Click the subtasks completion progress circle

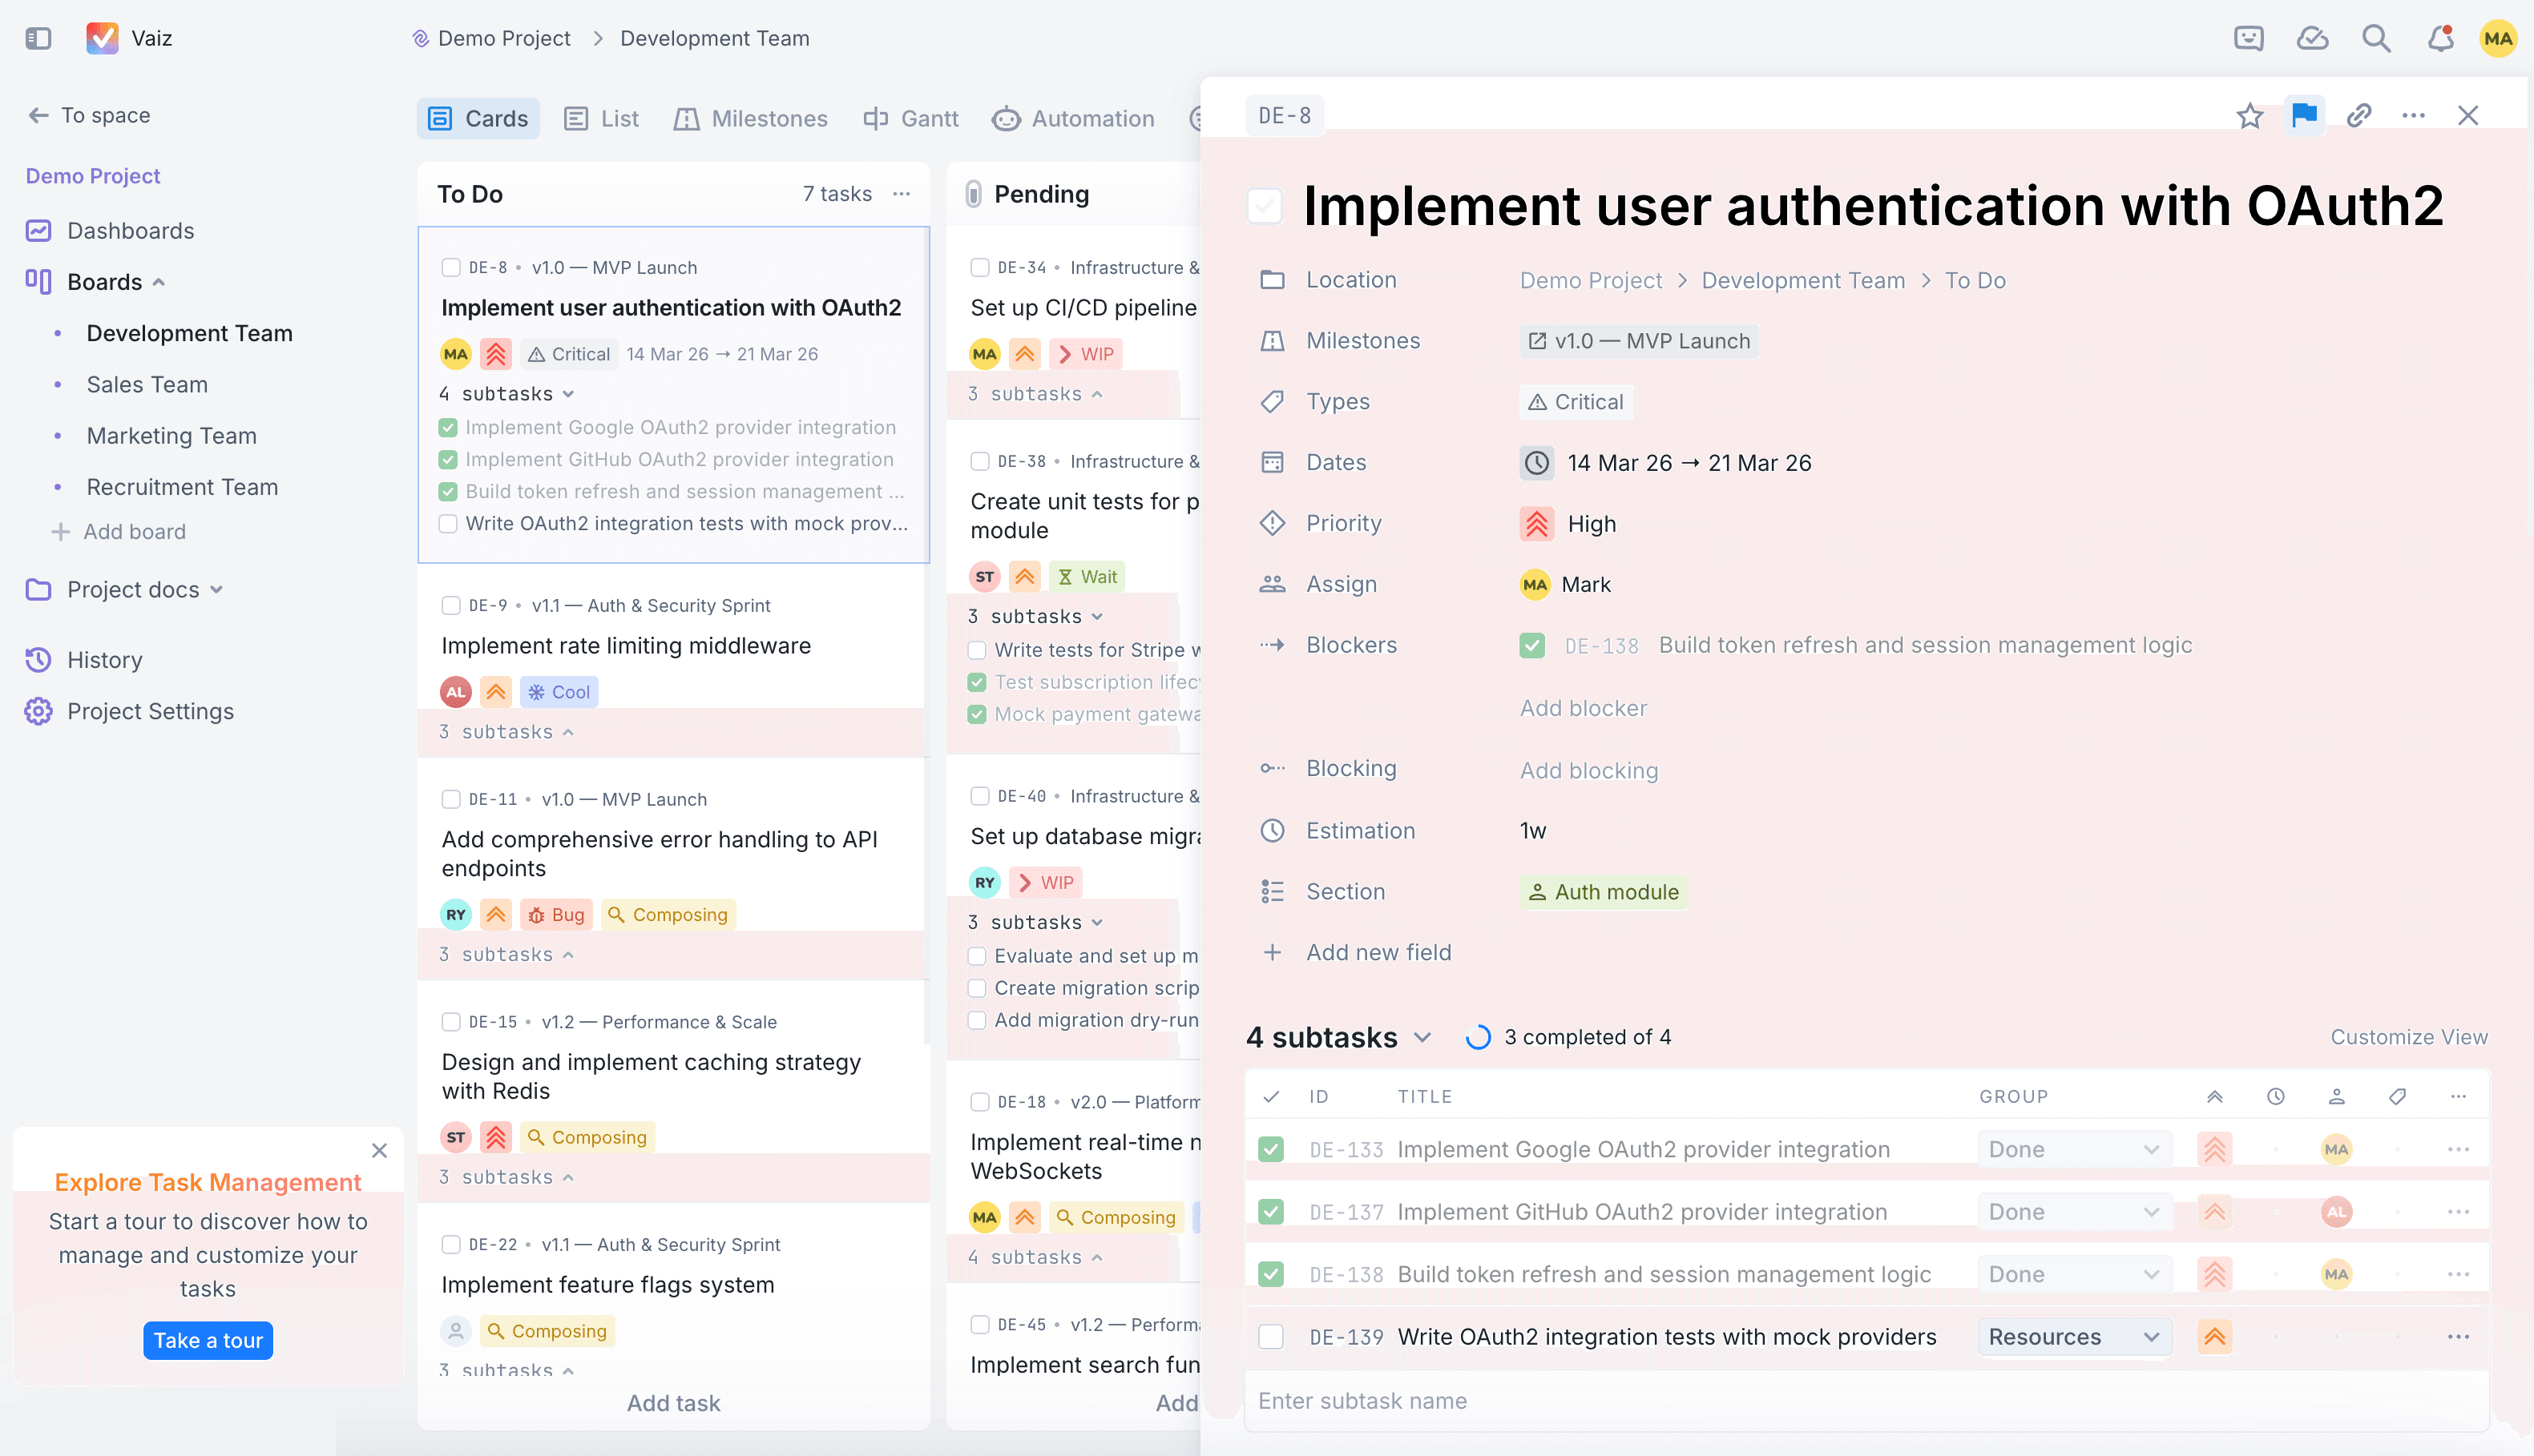click(1478, 1037)
